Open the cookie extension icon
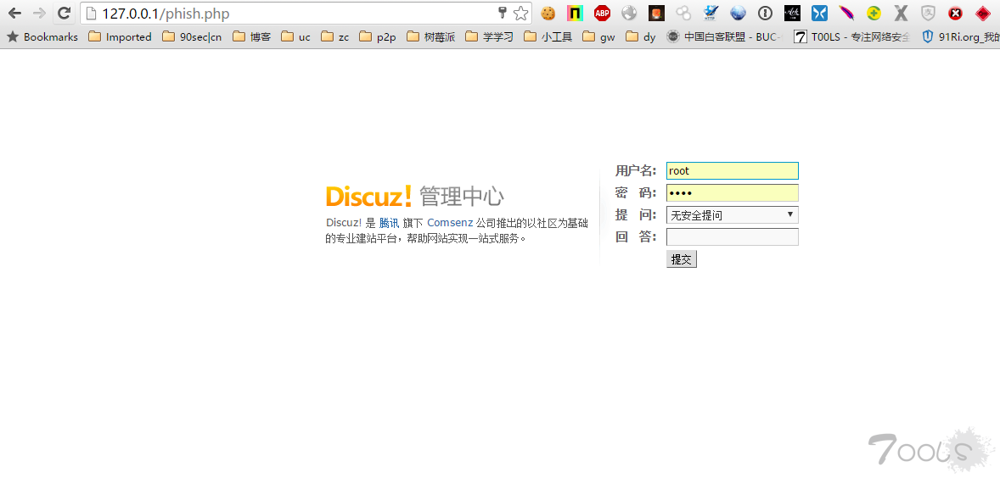The width and height of the screenshot is (1000, 478). pyautogui.click(x=548, y=13)
